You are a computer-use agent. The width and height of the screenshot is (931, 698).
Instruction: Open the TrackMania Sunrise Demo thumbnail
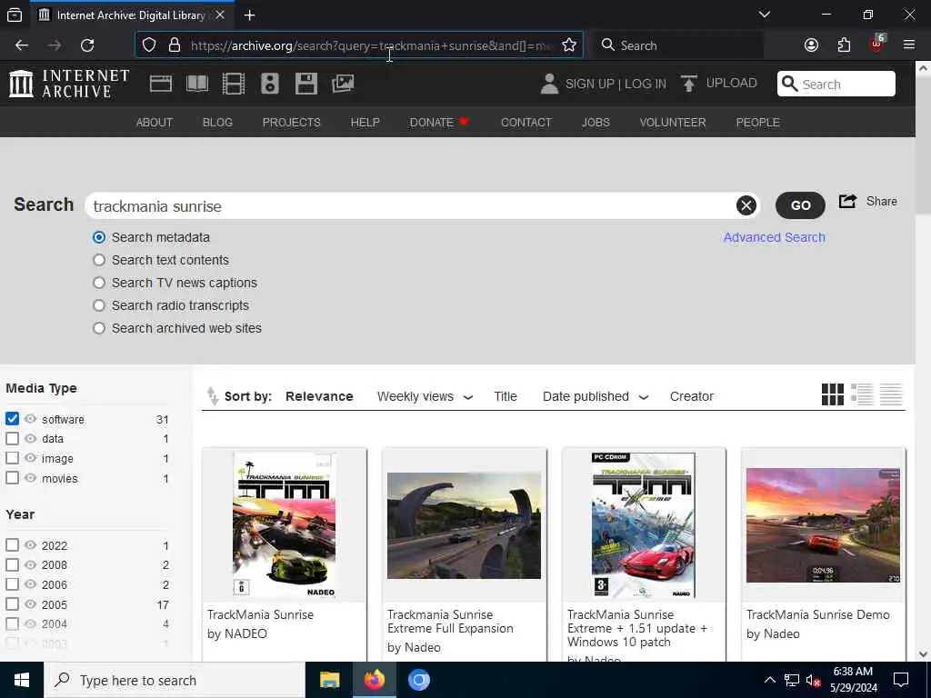click(823, 525)
